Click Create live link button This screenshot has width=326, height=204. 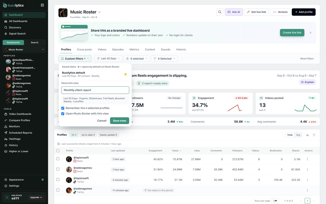pos(292,33)
